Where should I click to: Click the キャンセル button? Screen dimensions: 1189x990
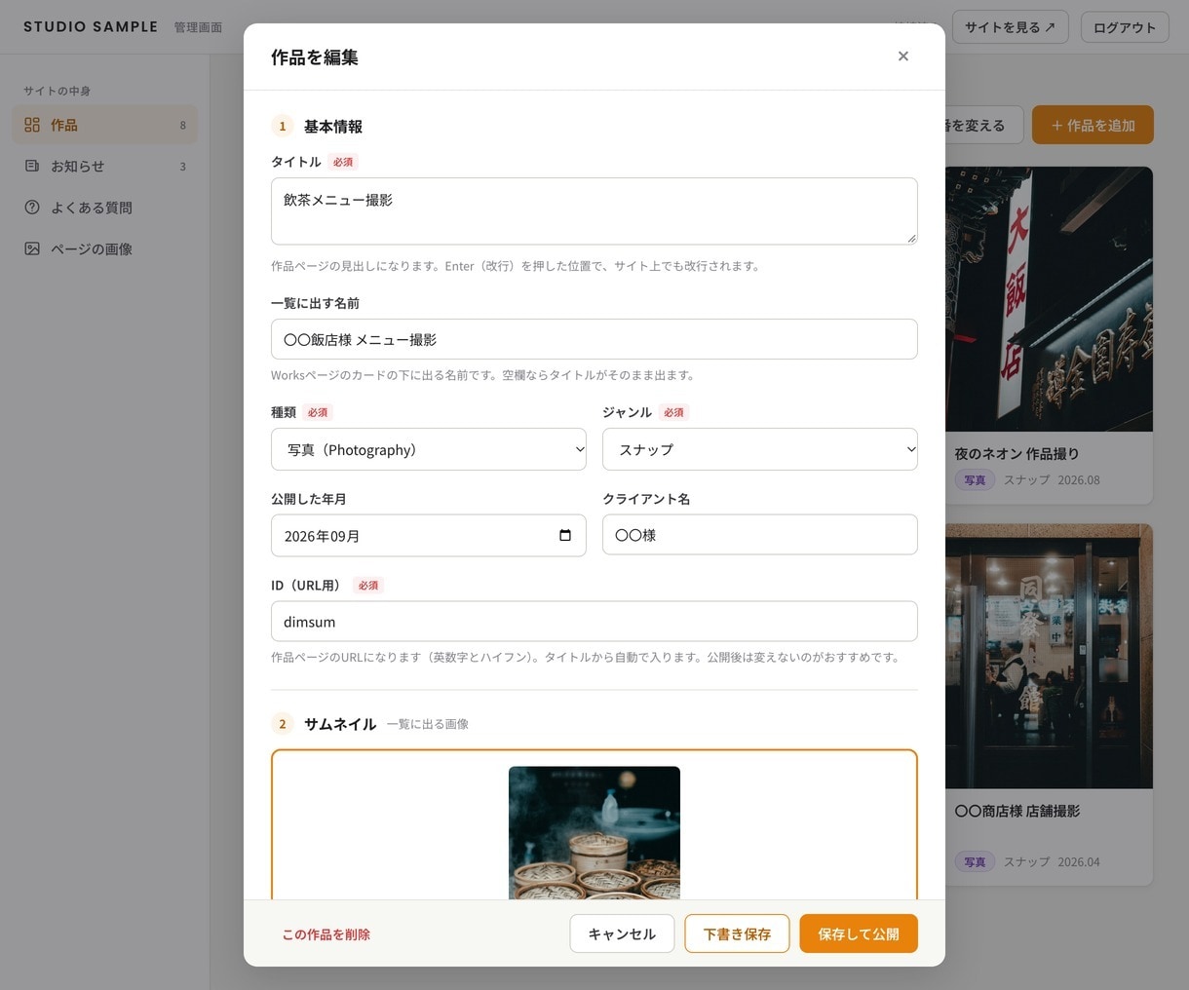pyautogui.click(x=622, y=933)
